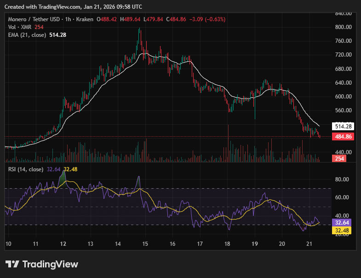
Task: Click the red 254 volume tag
Action: tap(338, 158)
